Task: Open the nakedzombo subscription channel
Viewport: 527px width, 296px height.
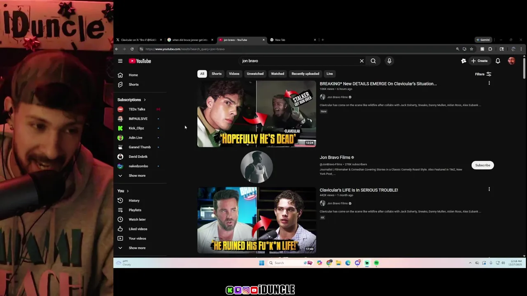Action: point(140,166)
